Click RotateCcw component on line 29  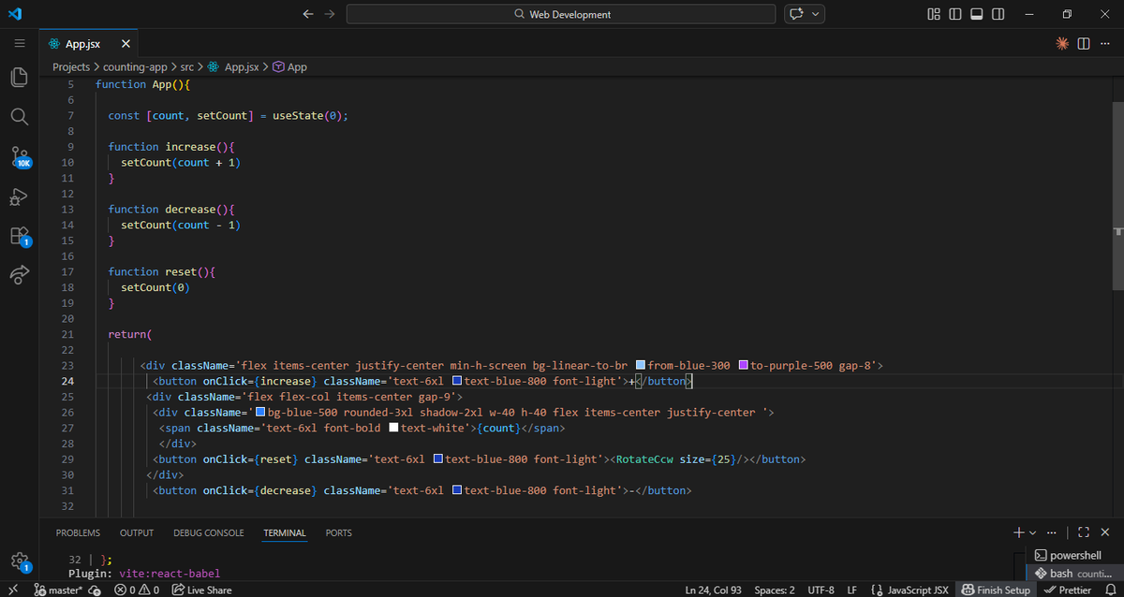pos(645,459)
